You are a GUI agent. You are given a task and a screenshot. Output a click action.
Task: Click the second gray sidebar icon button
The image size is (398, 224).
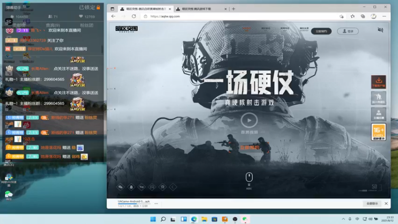click(x=379, y=98)
